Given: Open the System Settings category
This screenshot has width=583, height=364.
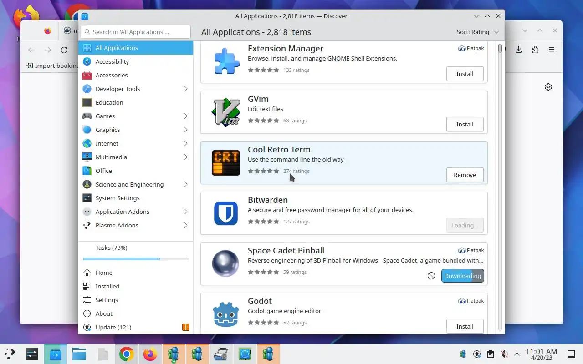Looking at the screenshot, I should (x=136, y=198).
